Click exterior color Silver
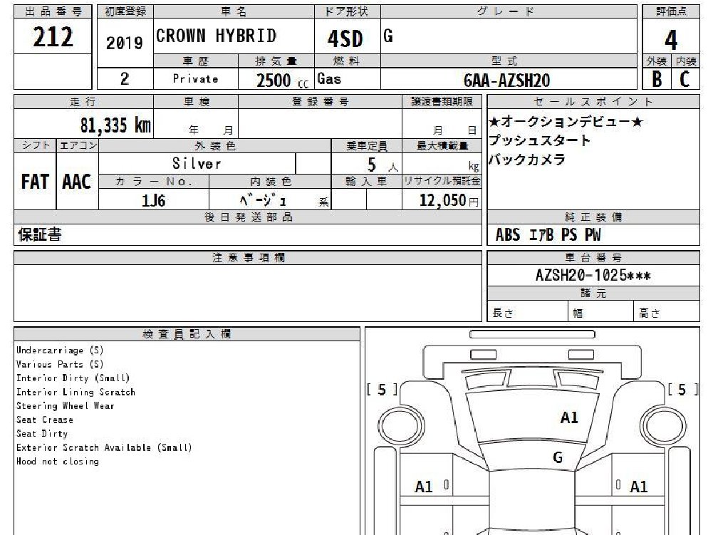 (197, 163)
